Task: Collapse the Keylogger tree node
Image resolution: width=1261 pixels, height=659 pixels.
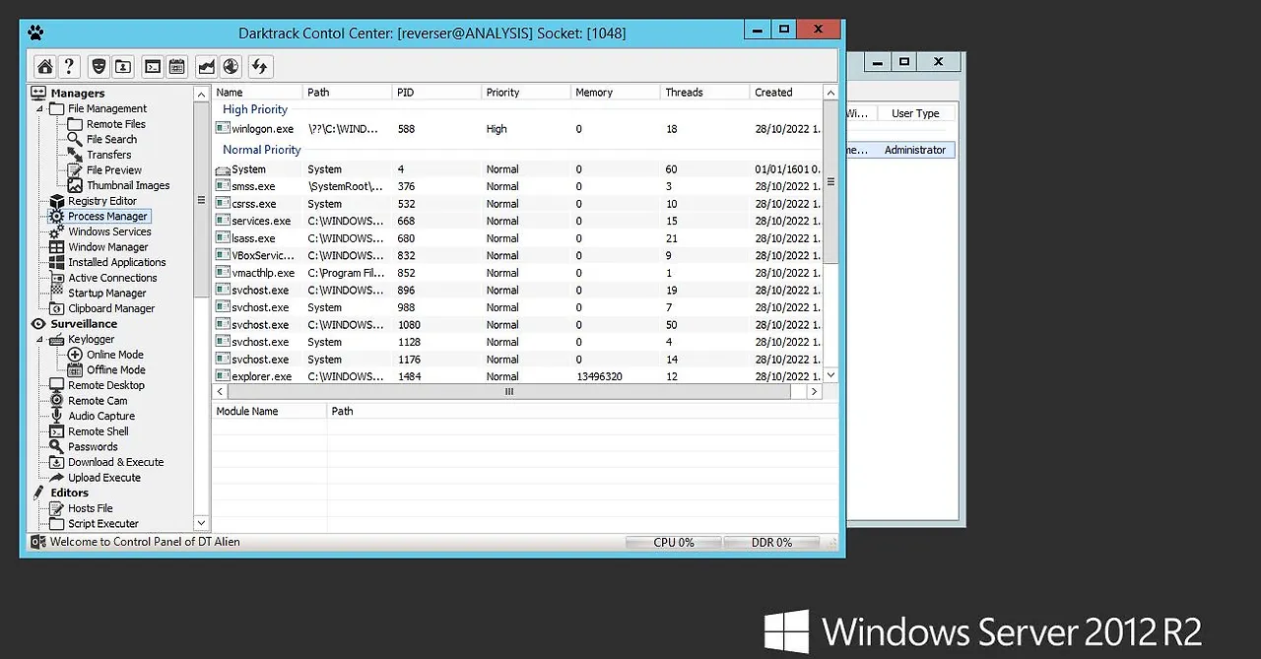Action: pos(40,340)
